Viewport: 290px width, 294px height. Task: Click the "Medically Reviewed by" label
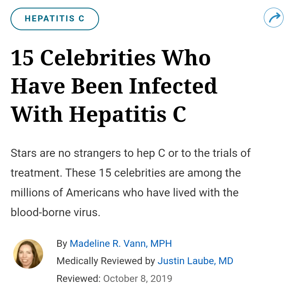coord(106,261)
